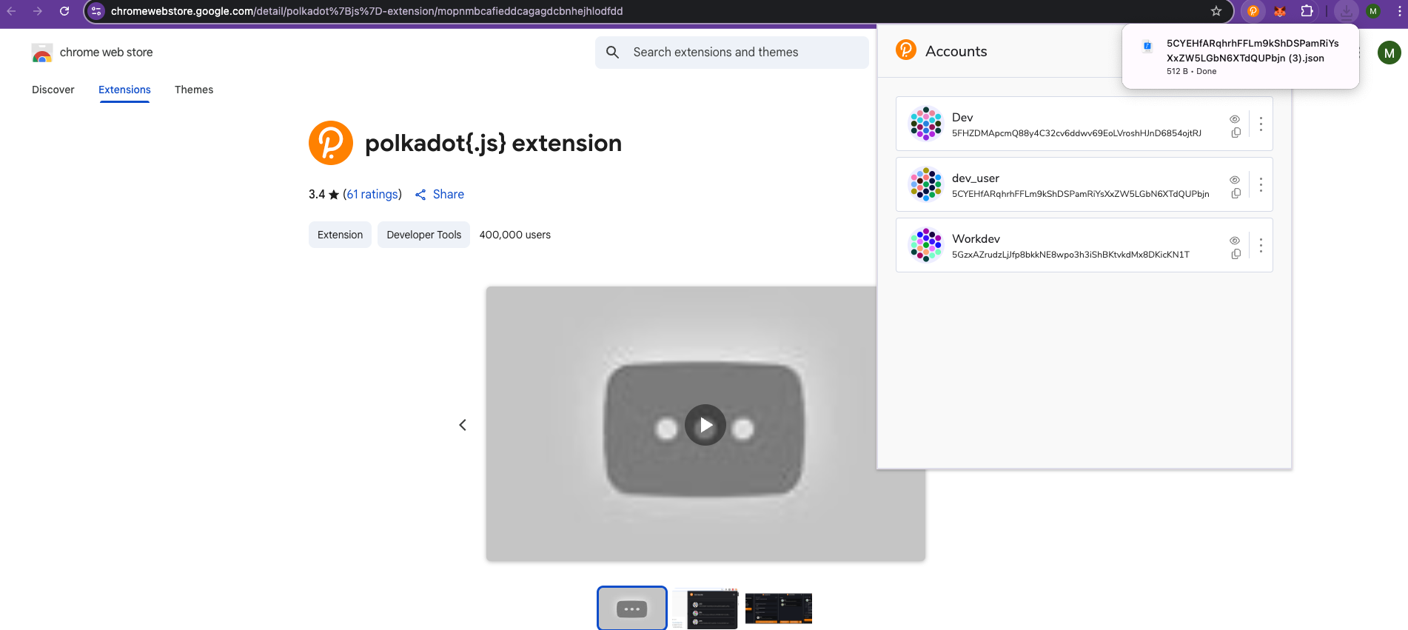1408x630 pixels.
Task: Click the dev_user address starting 5CYEHfARqhrh
Action: click(1081, 194)
